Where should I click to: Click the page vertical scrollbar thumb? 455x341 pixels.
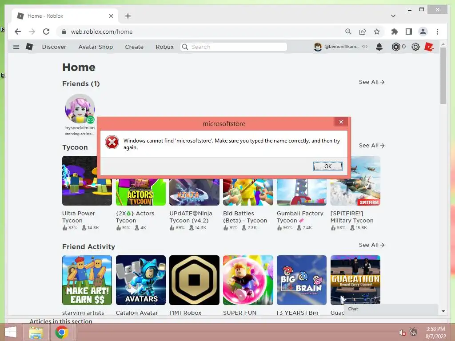pos(443,75)
